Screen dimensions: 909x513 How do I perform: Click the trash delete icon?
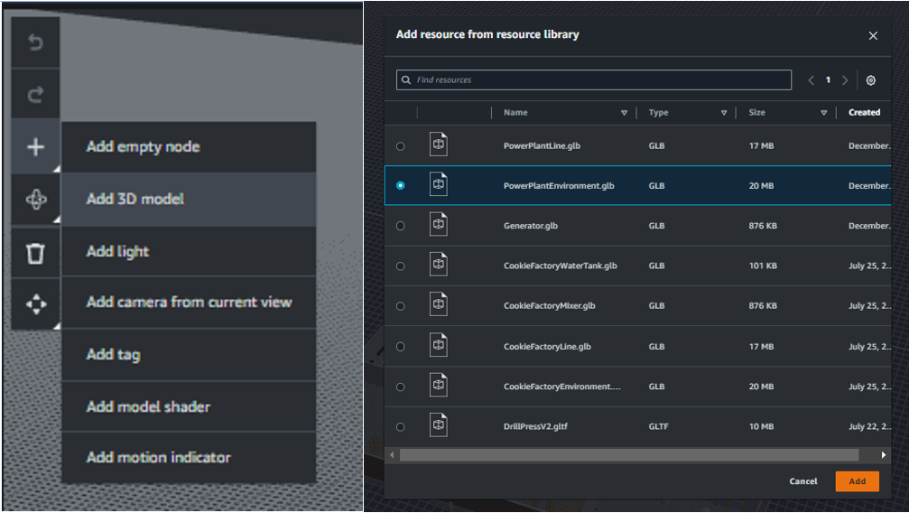pyautogui.click(x=35, y=253)
